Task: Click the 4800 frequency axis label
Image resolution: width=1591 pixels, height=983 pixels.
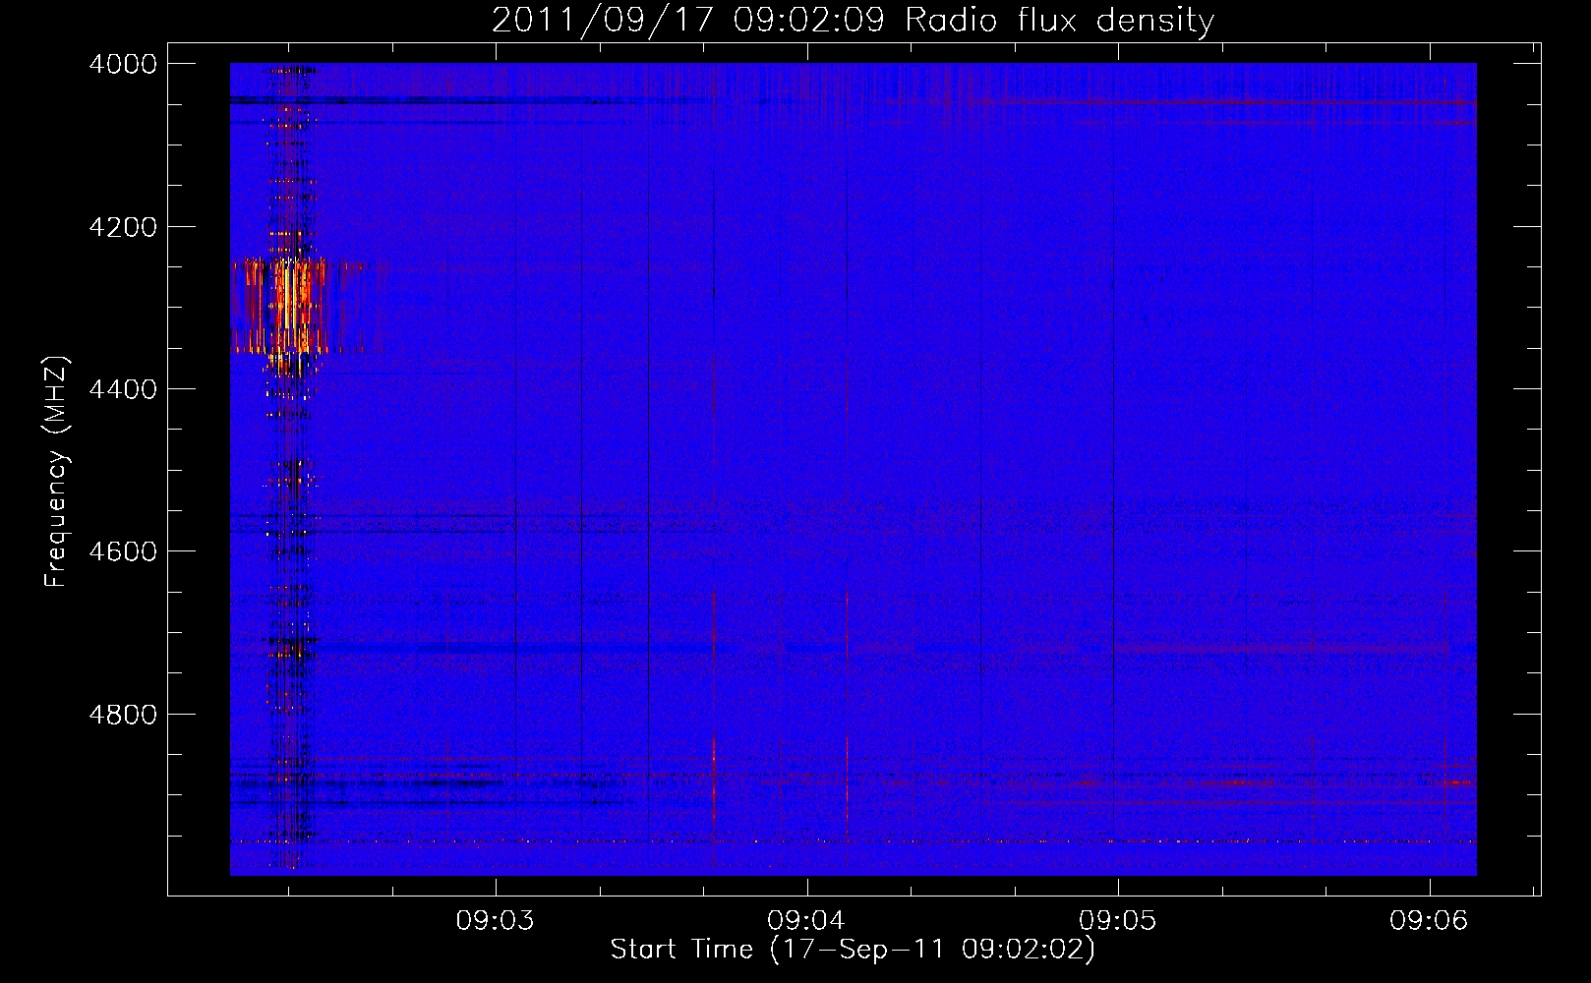Action: coord(123,715)
